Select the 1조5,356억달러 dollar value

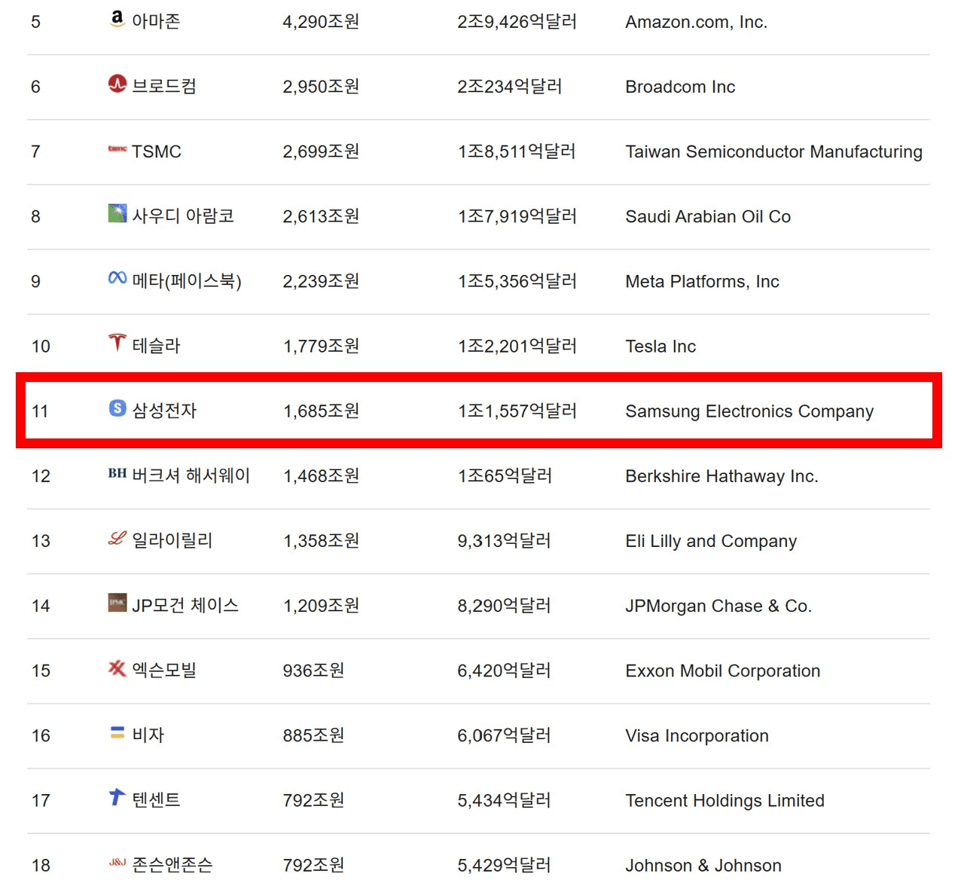517,281
